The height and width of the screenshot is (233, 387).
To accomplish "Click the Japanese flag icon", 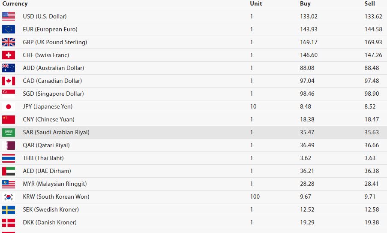I will click(9, 106).
